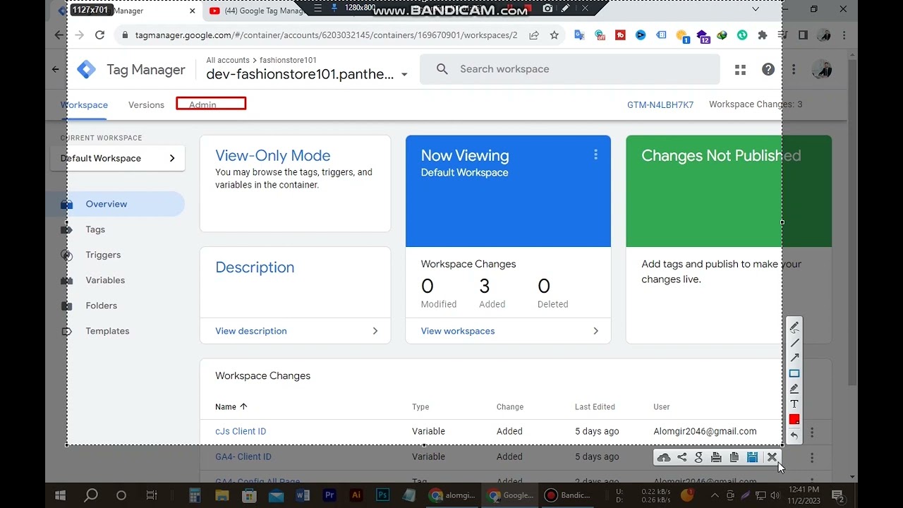This screenshot has height=508, width=903.
Task: Open Windows taskbar search
Action: click(91, 495)
